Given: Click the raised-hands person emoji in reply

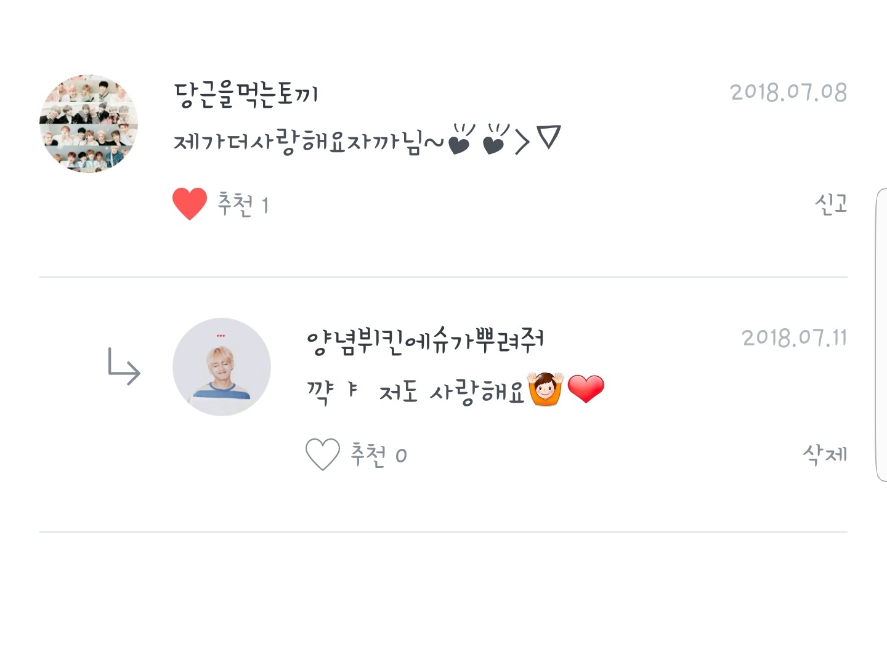Looking at the screenshot, I should 546,389.
